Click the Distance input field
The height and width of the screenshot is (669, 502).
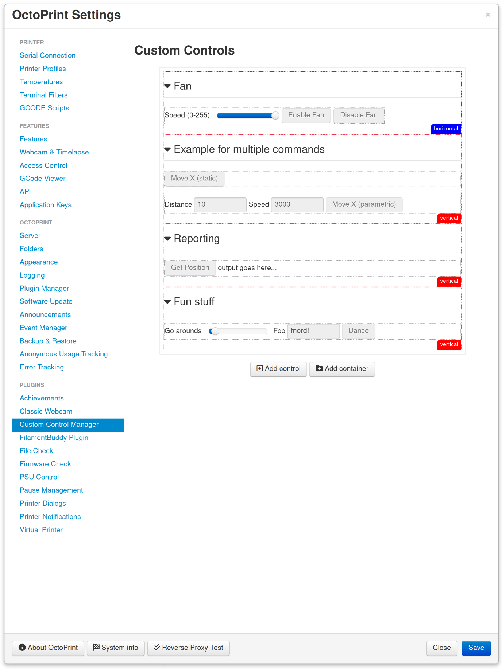point(220,204)
